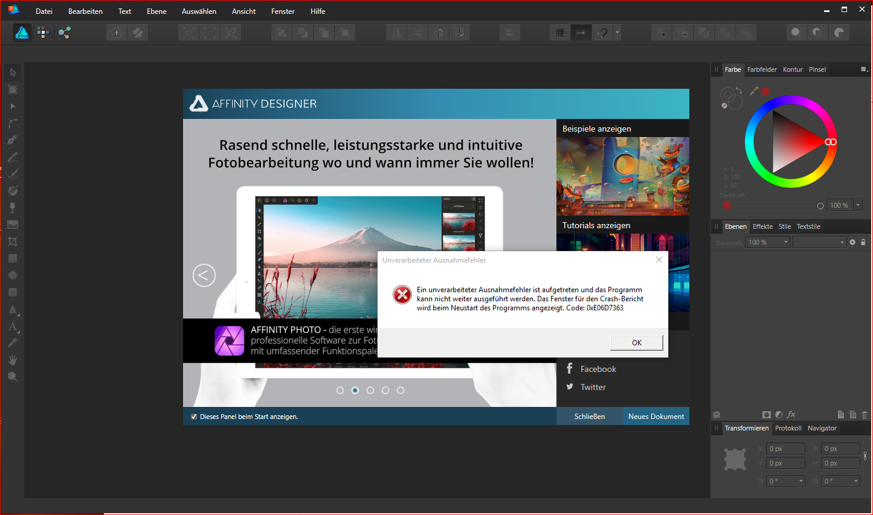Image resolution: width=873 pixels, height=515 pixels.
Task: Select the fourth carousel page dot
Action: [x=385, y=391]
